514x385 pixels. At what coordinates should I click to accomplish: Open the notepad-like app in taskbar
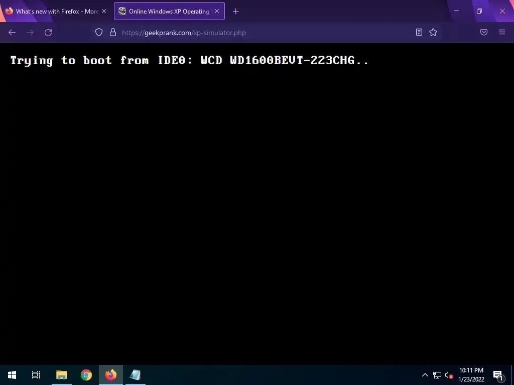(x=135, y=375)
